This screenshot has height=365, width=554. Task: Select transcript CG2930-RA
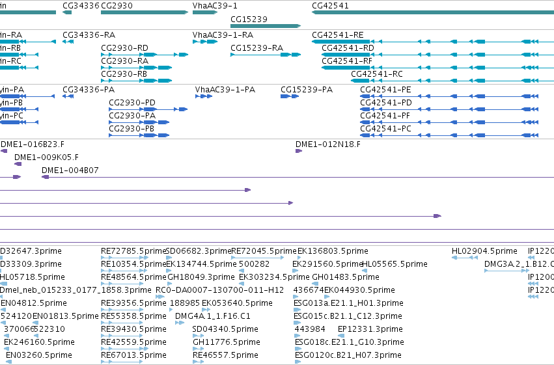[124, 61]
